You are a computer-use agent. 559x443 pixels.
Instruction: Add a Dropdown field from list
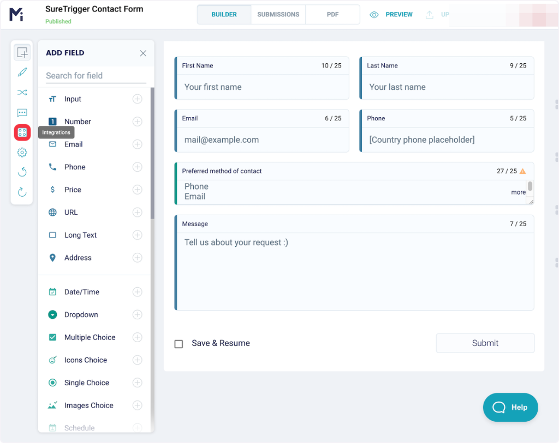pos(138,314)
